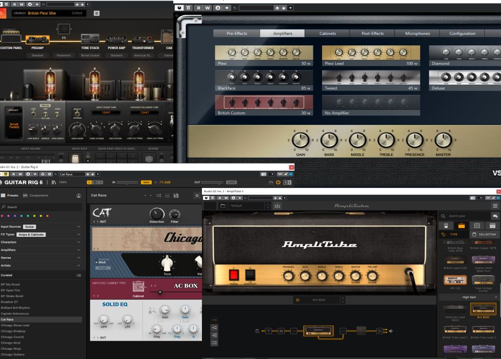Click the EQ slot box in the chain

pyautogui.click(x=63, y=29)
